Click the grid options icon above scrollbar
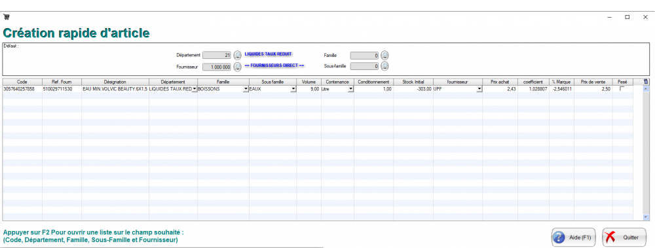The image size is (655, 248). pos(646,82)
